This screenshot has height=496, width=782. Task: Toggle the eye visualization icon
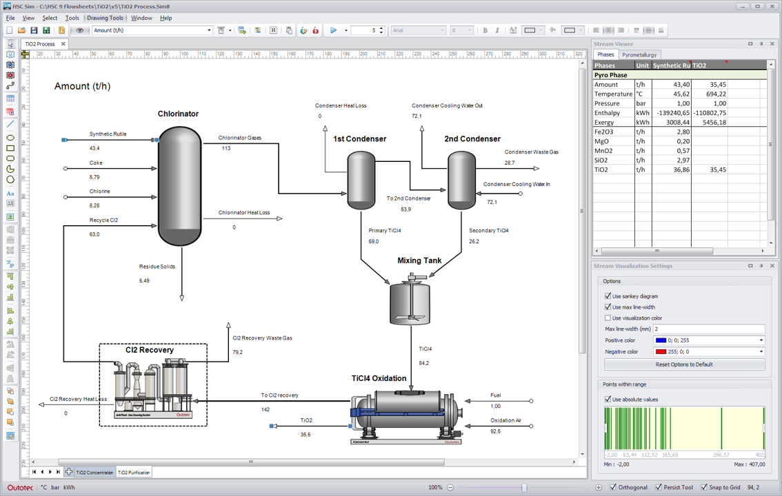(79, 30)
